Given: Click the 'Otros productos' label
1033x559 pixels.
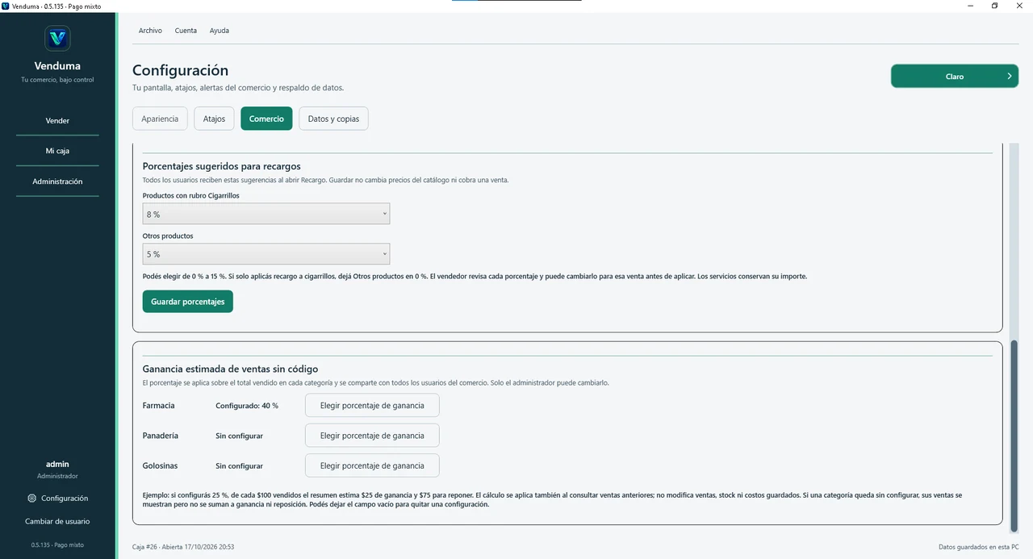Looking at the screenshot, I should point(168,236).
